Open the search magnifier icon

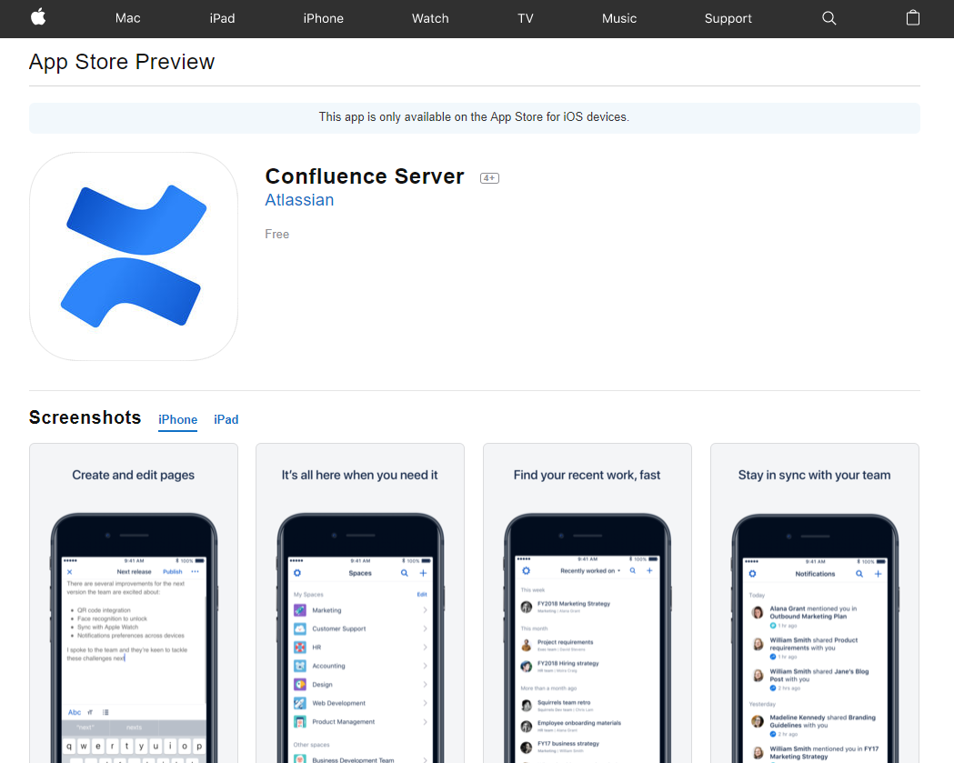tap(828, 18)
